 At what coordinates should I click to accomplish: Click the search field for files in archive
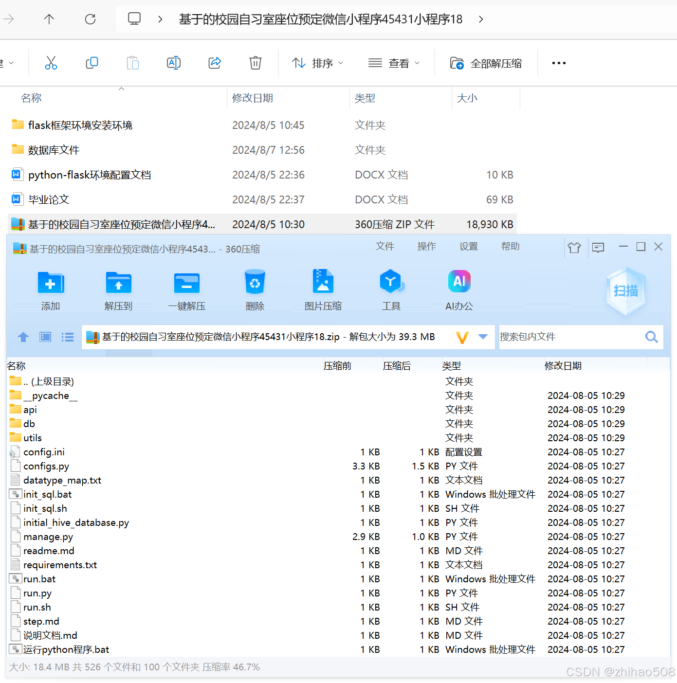pos(574,337)
